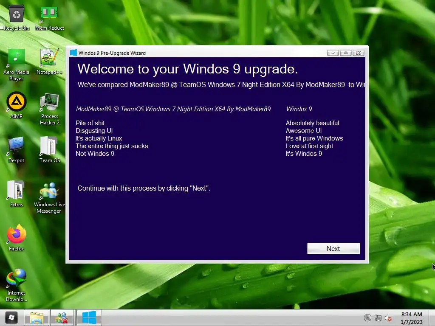Click the Windos 9 wizard title logo
The height and width of the screenshot is (326, 435).
tap(73, 53)
